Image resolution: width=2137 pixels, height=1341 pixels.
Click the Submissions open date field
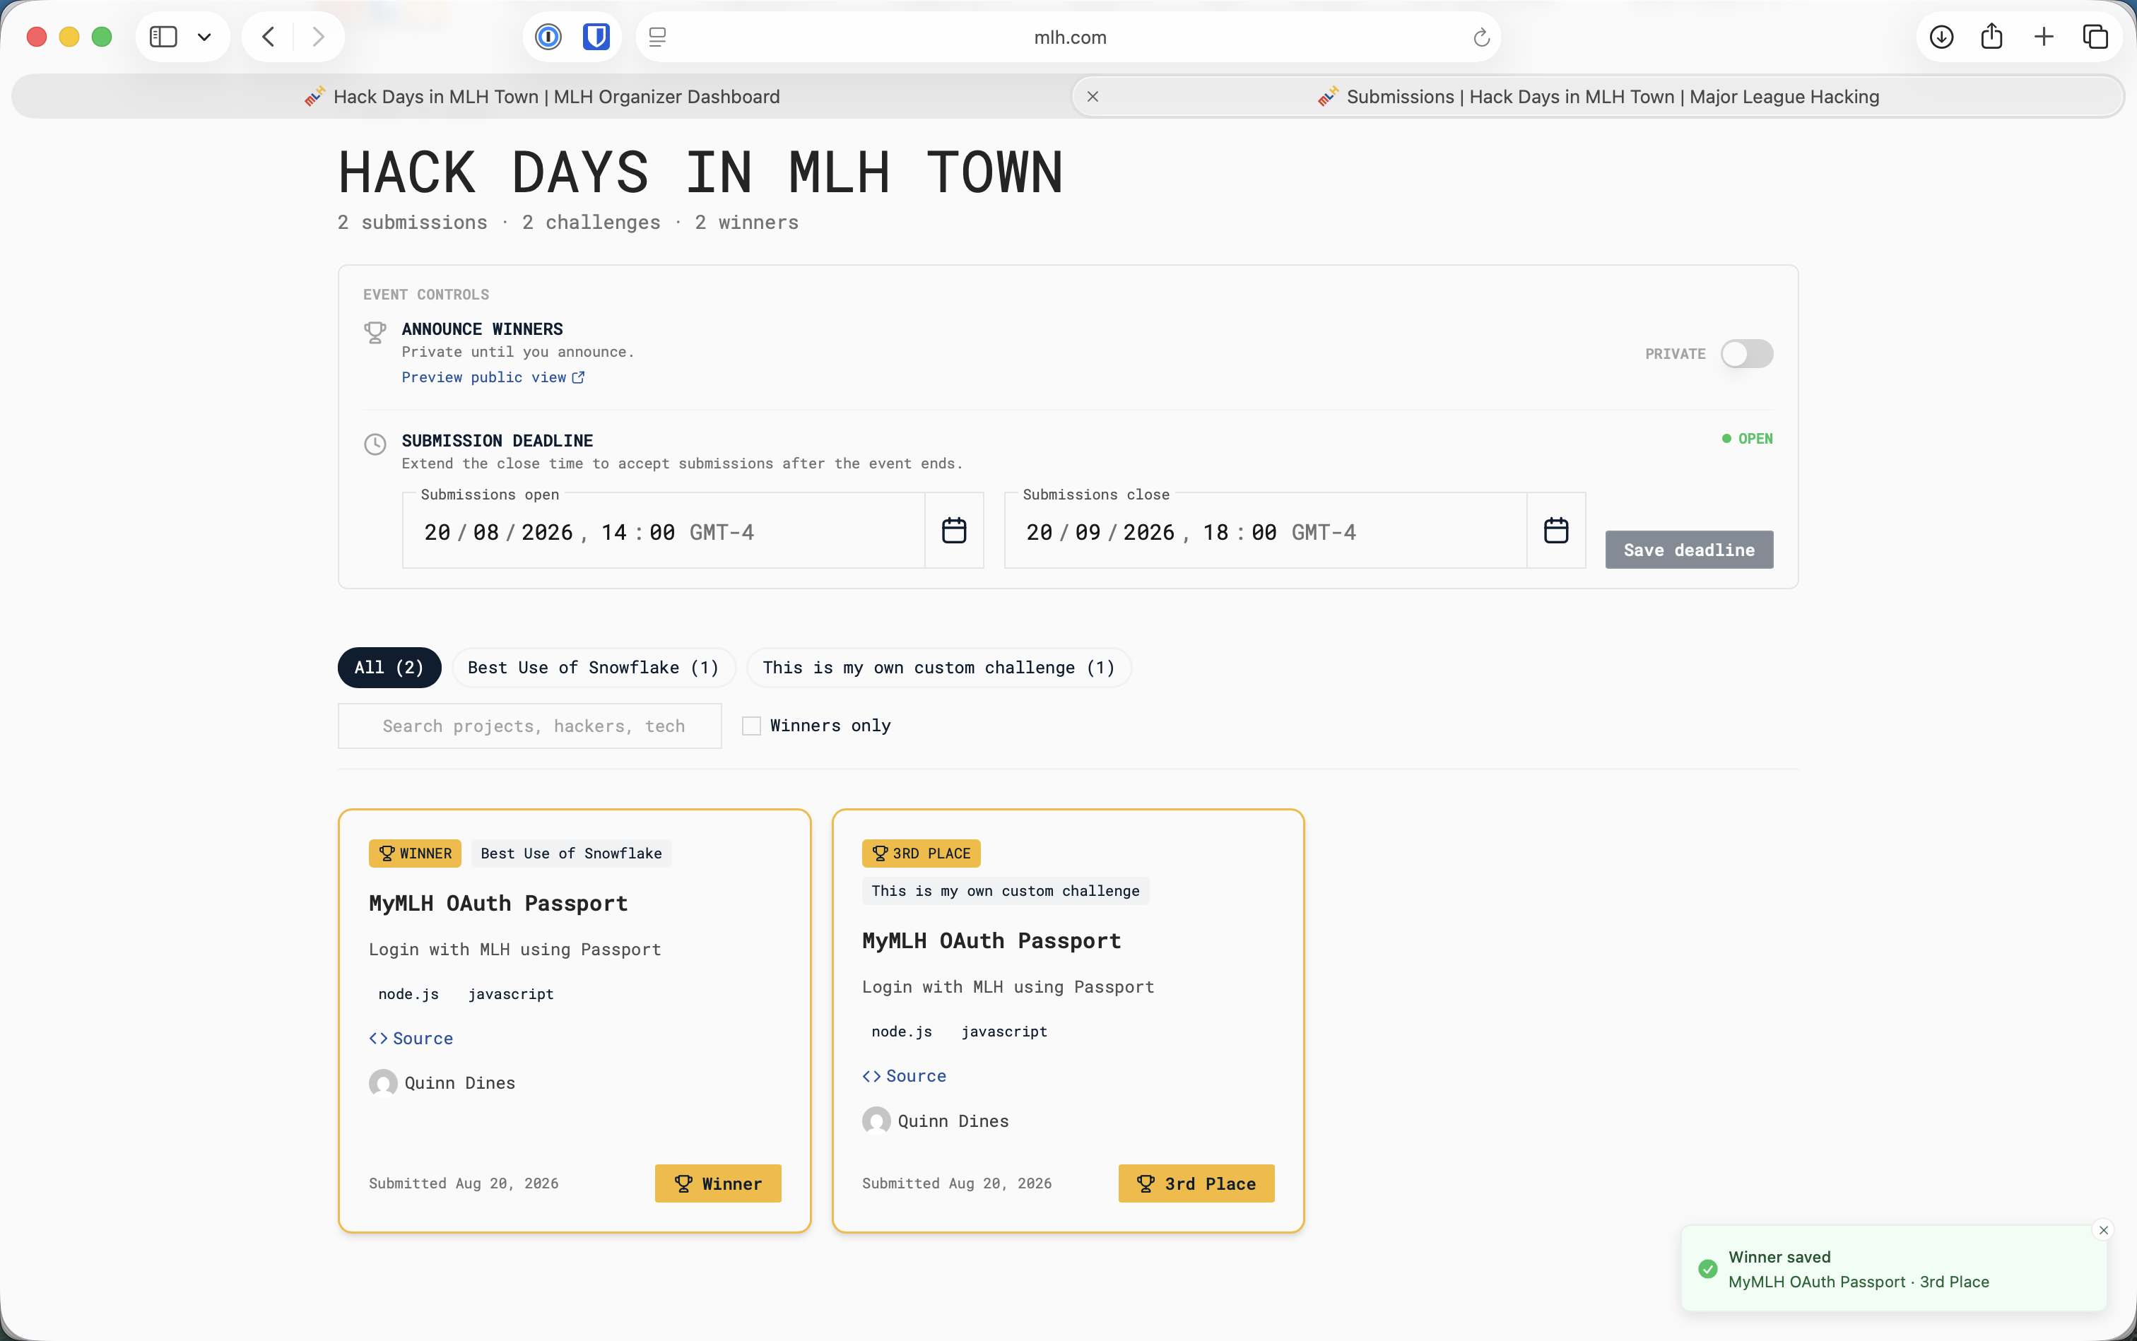click(664, 531)
